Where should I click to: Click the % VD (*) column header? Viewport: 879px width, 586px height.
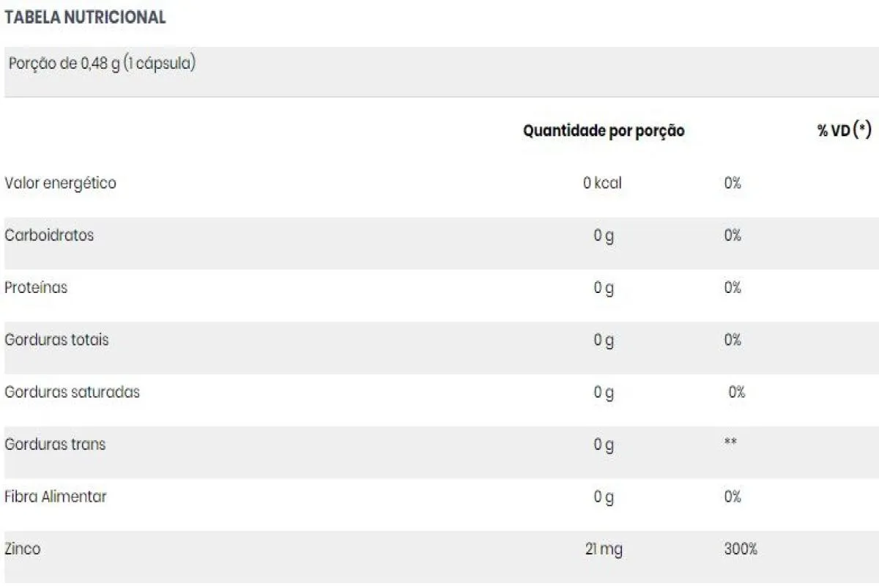[x=845, y=130]
